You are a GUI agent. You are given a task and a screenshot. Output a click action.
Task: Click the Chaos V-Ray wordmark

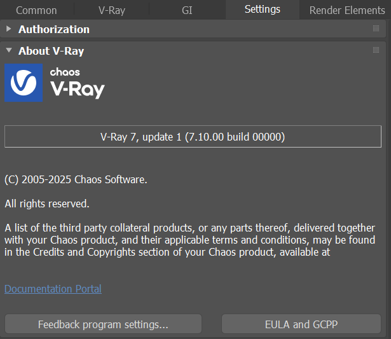(77, 83)
